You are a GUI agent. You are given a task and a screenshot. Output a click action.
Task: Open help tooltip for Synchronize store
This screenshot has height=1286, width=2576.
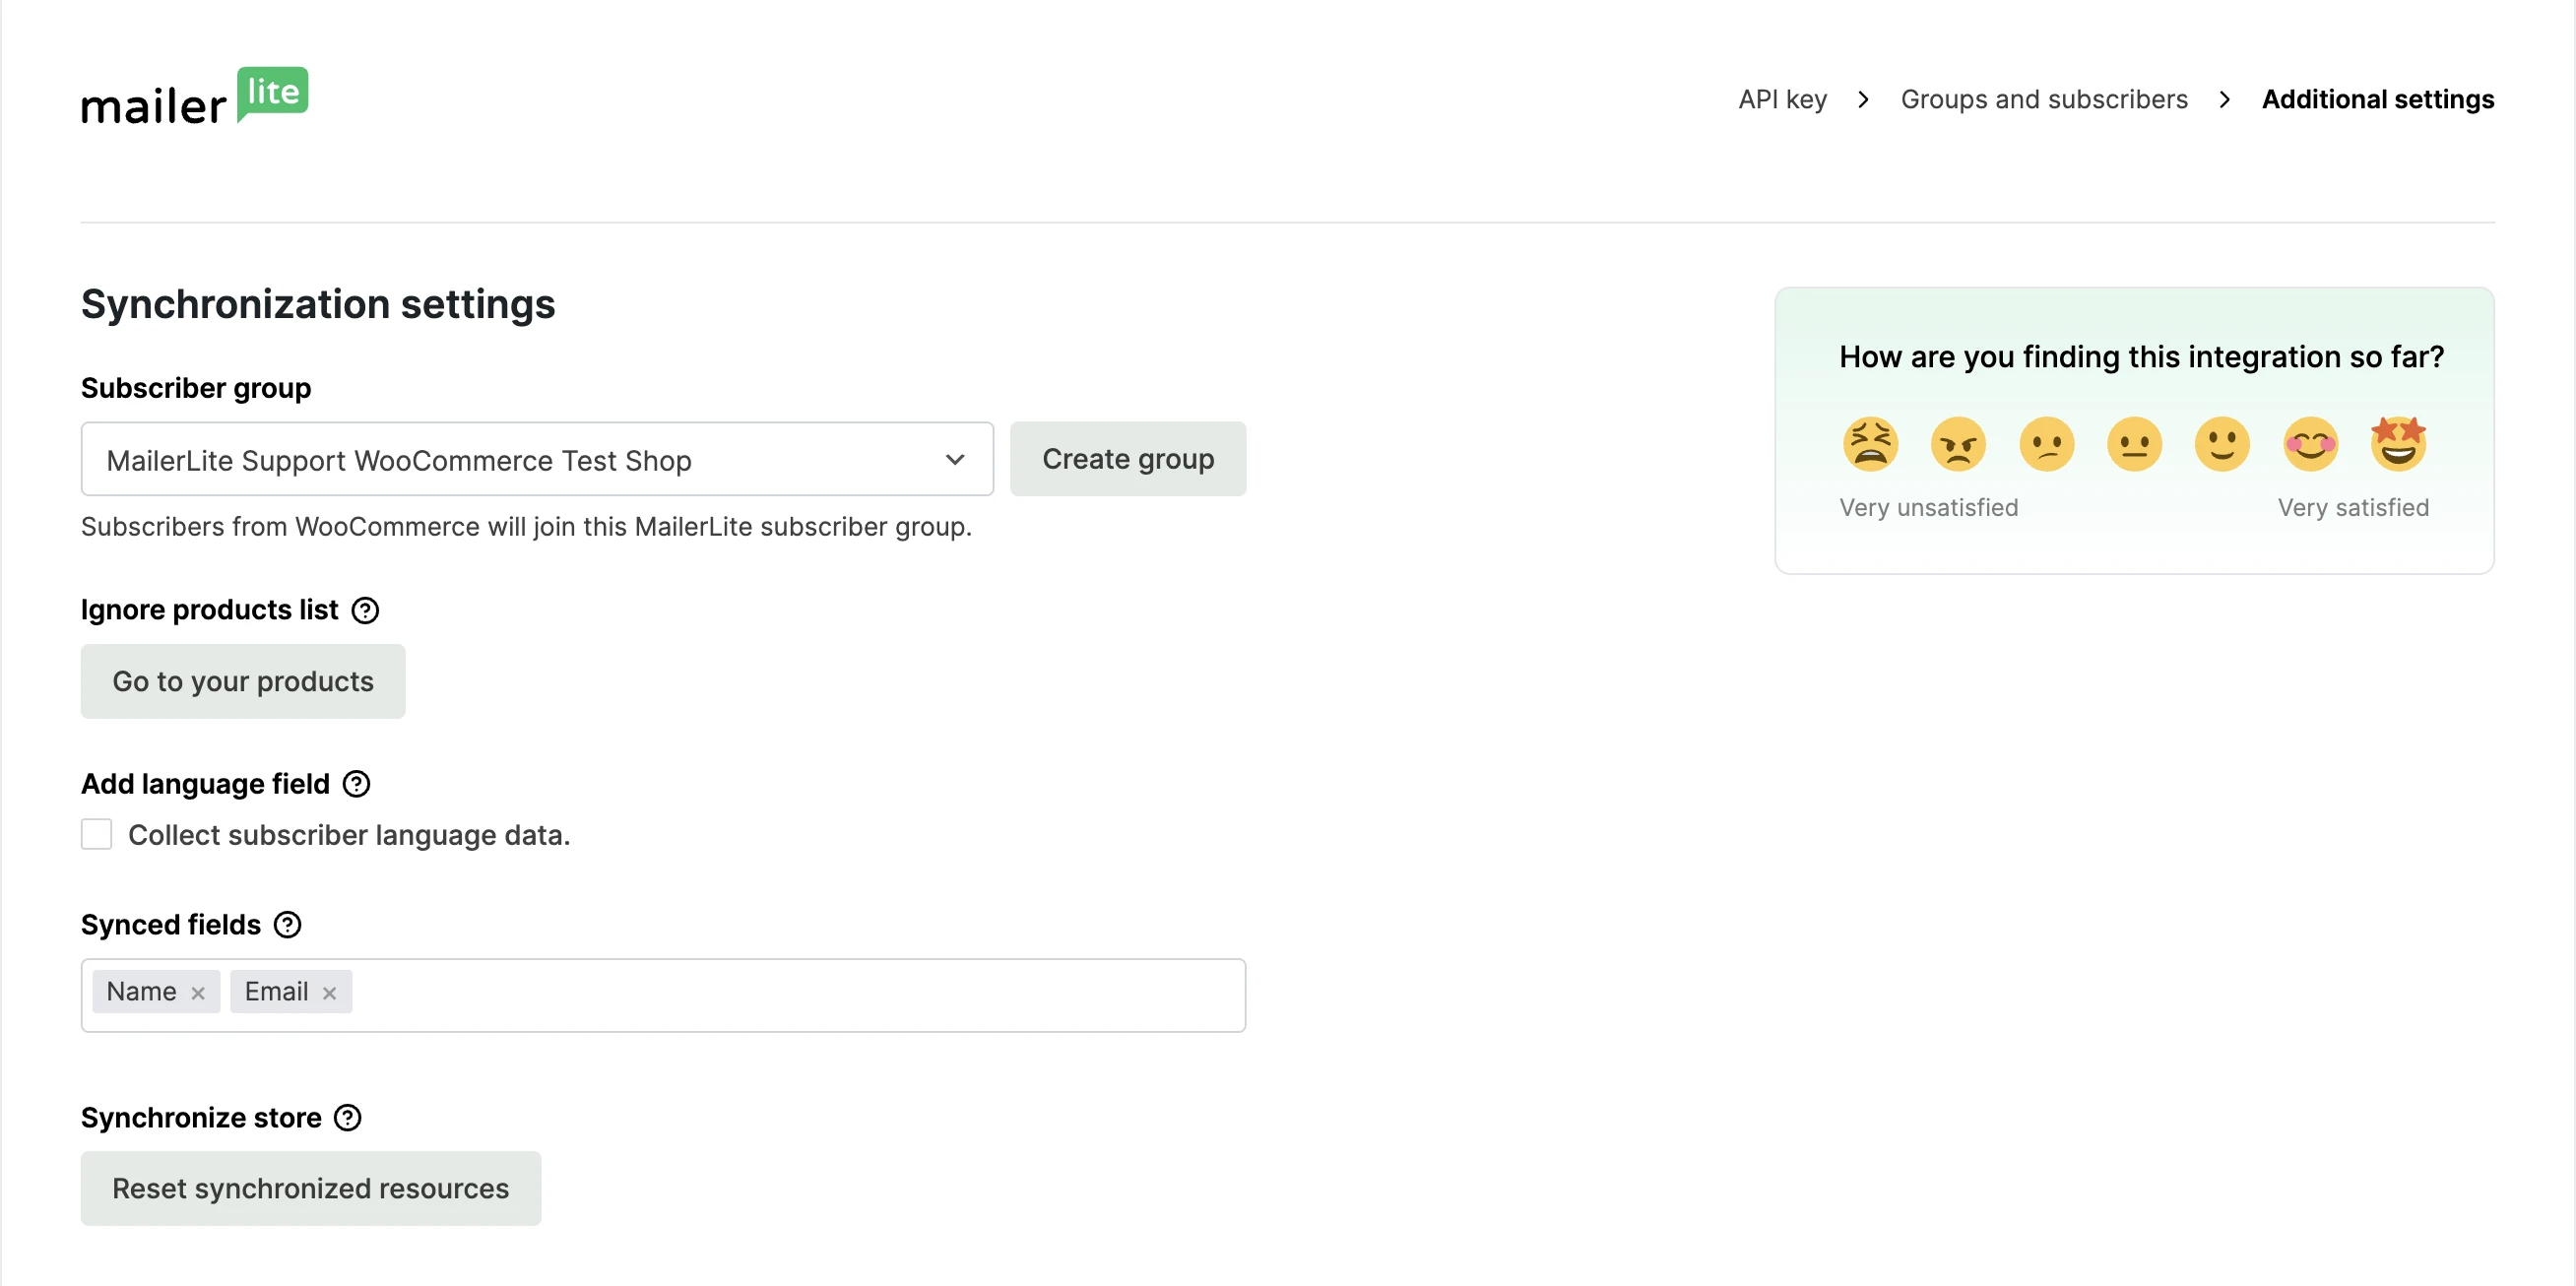point(347,1118)
